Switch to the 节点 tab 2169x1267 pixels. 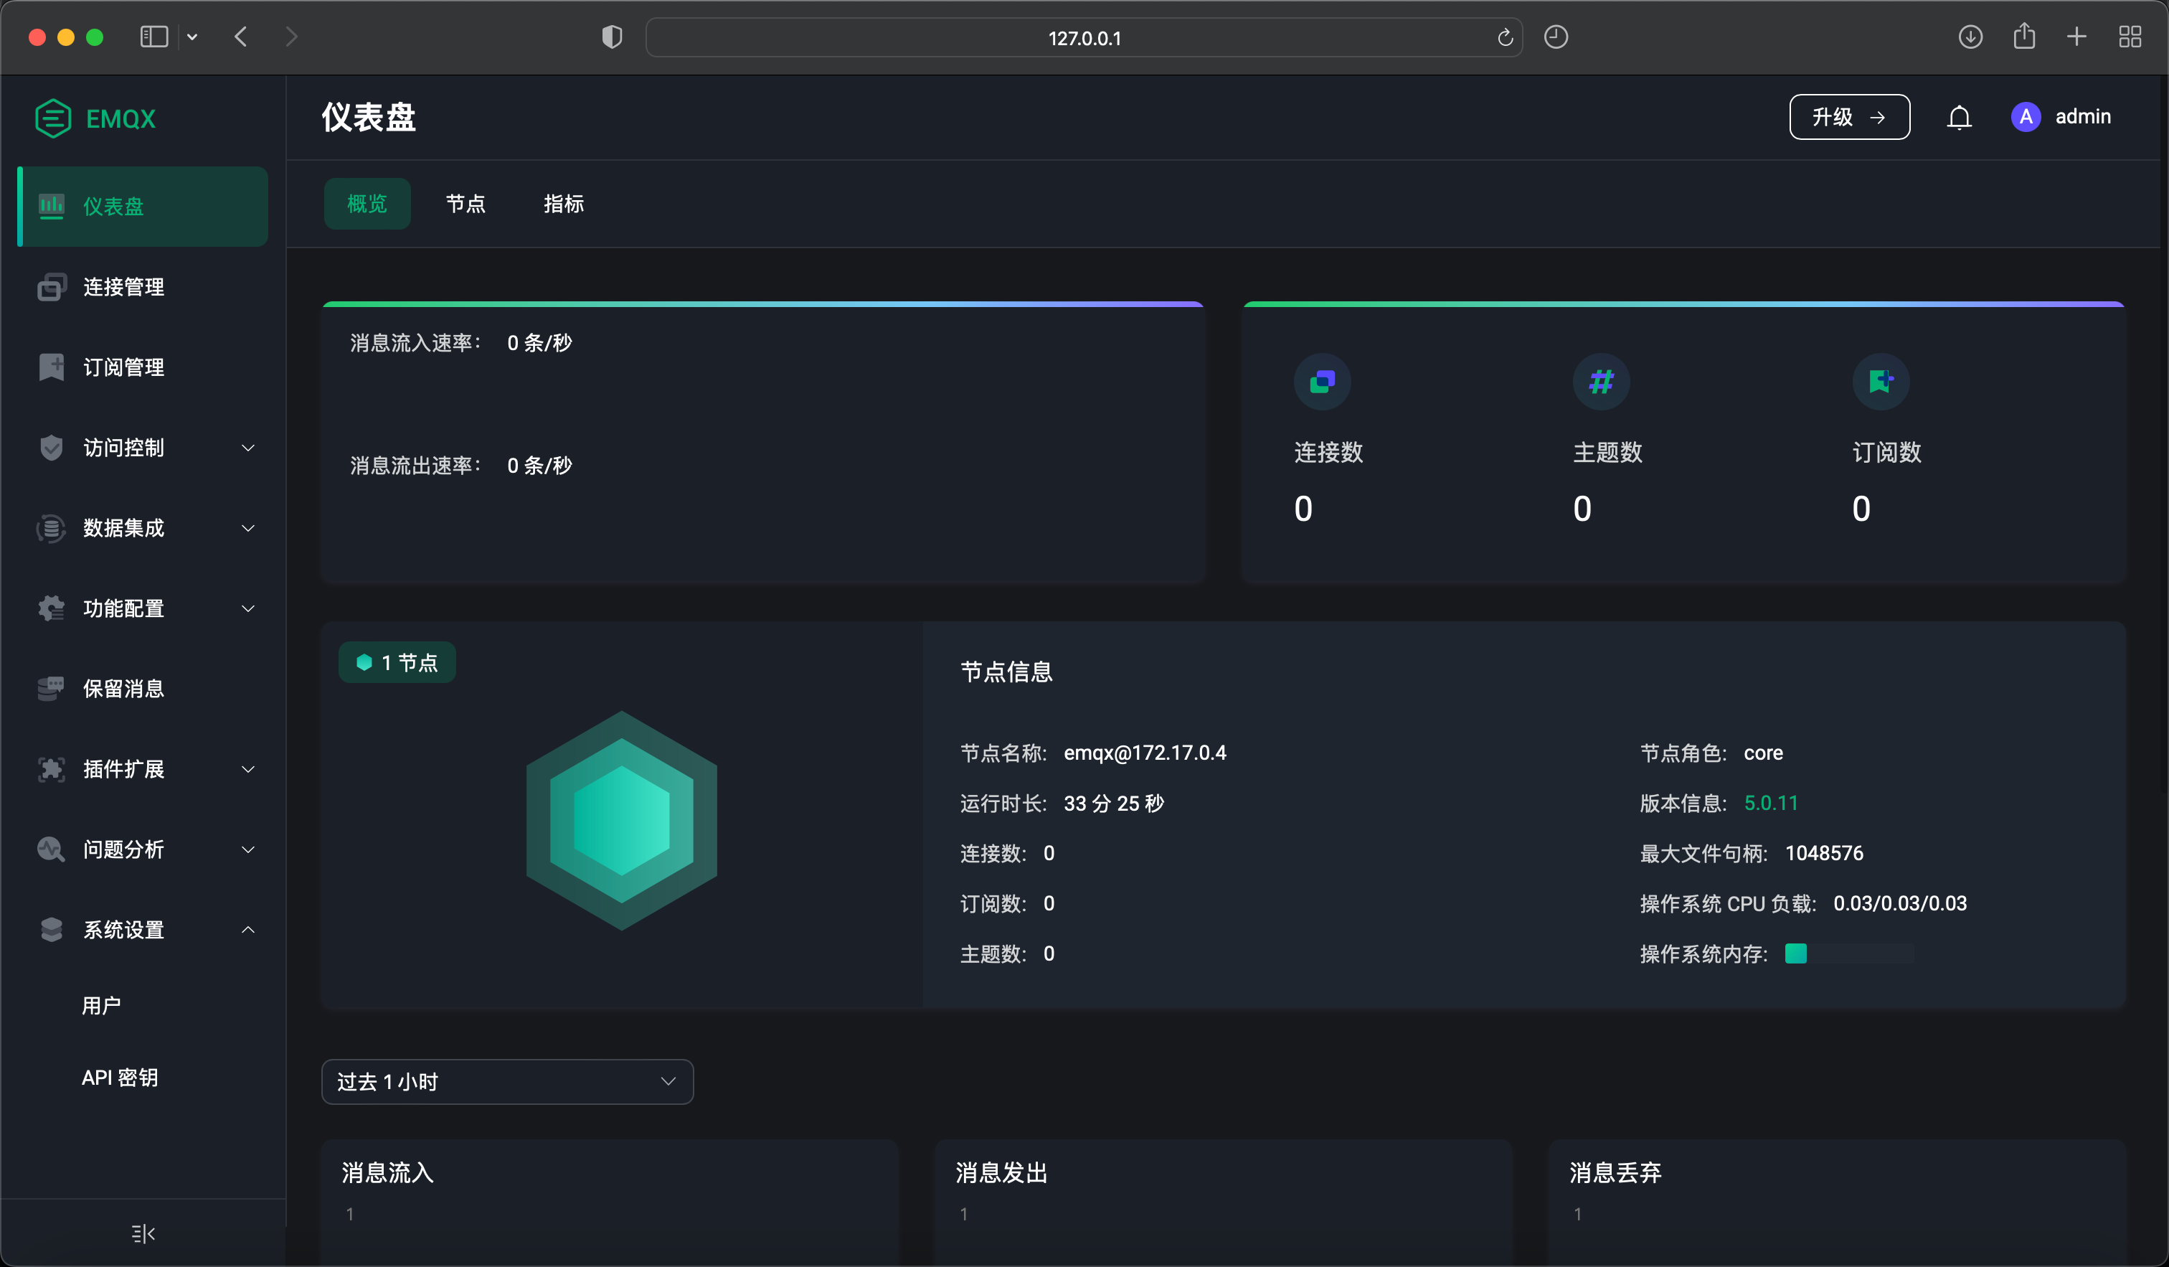coord(466,203)
